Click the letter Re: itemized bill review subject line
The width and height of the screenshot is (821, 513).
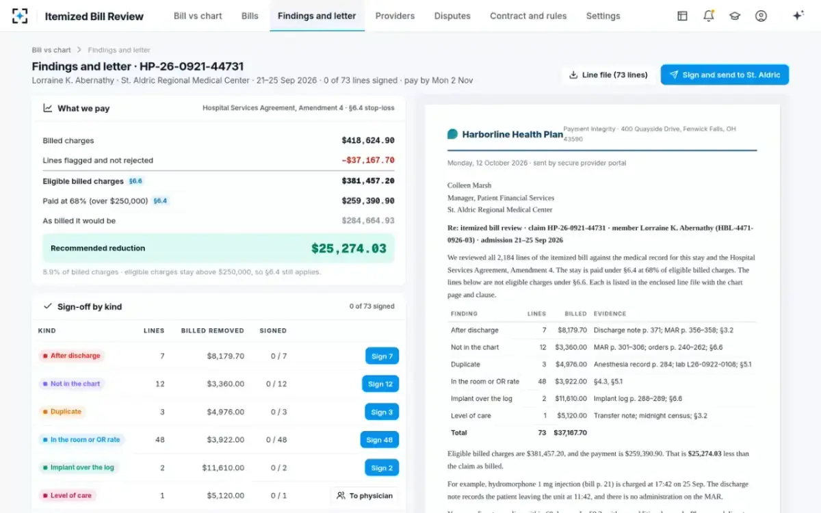(x=600, y=234)
